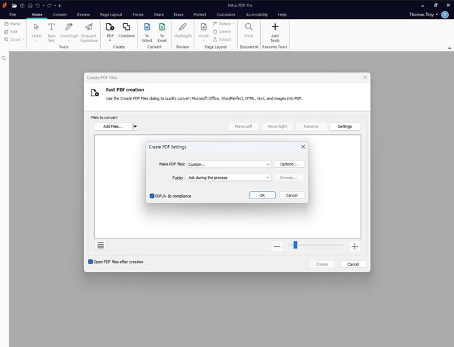Click the Options button
Viewport: 454px width, 347px height.
pyautogui.click(x=289, y=164)
